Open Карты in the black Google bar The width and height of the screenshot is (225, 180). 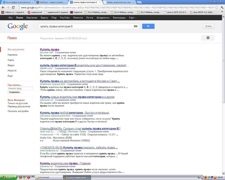(x=44, y=18)
